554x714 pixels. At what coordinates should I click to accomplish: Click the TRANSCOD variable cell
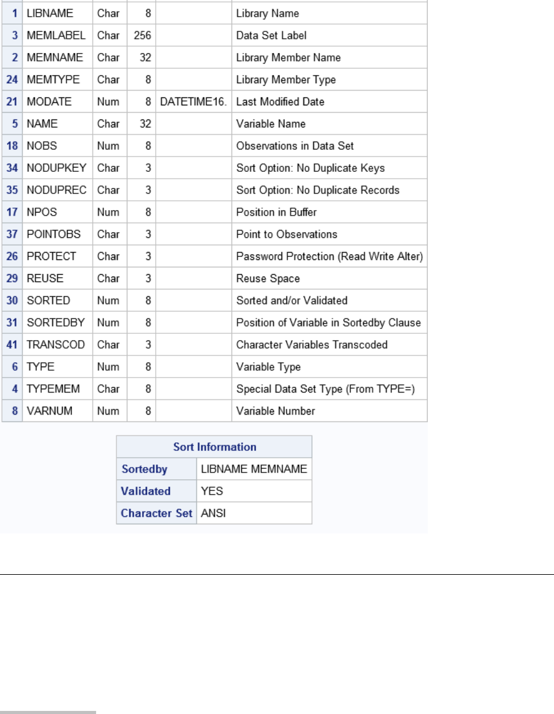tap(54, 344)
